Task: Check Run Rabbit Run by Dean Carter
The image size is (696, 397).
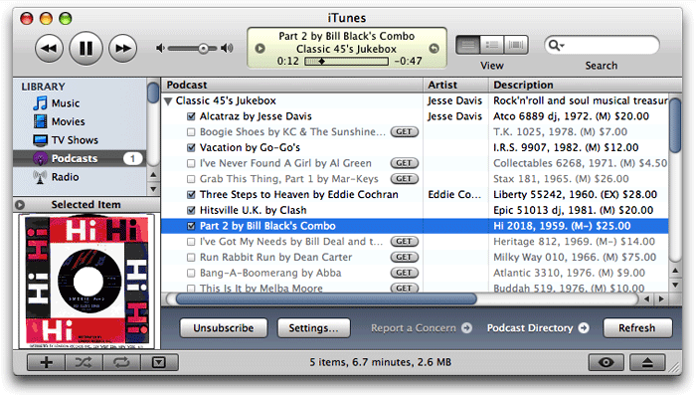Action: pos(191,258)
